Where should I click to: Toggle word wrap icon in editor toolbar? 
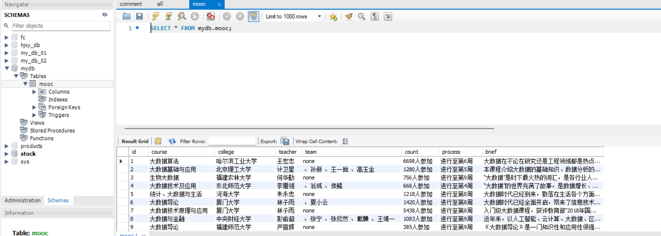(x=388, y=16)
